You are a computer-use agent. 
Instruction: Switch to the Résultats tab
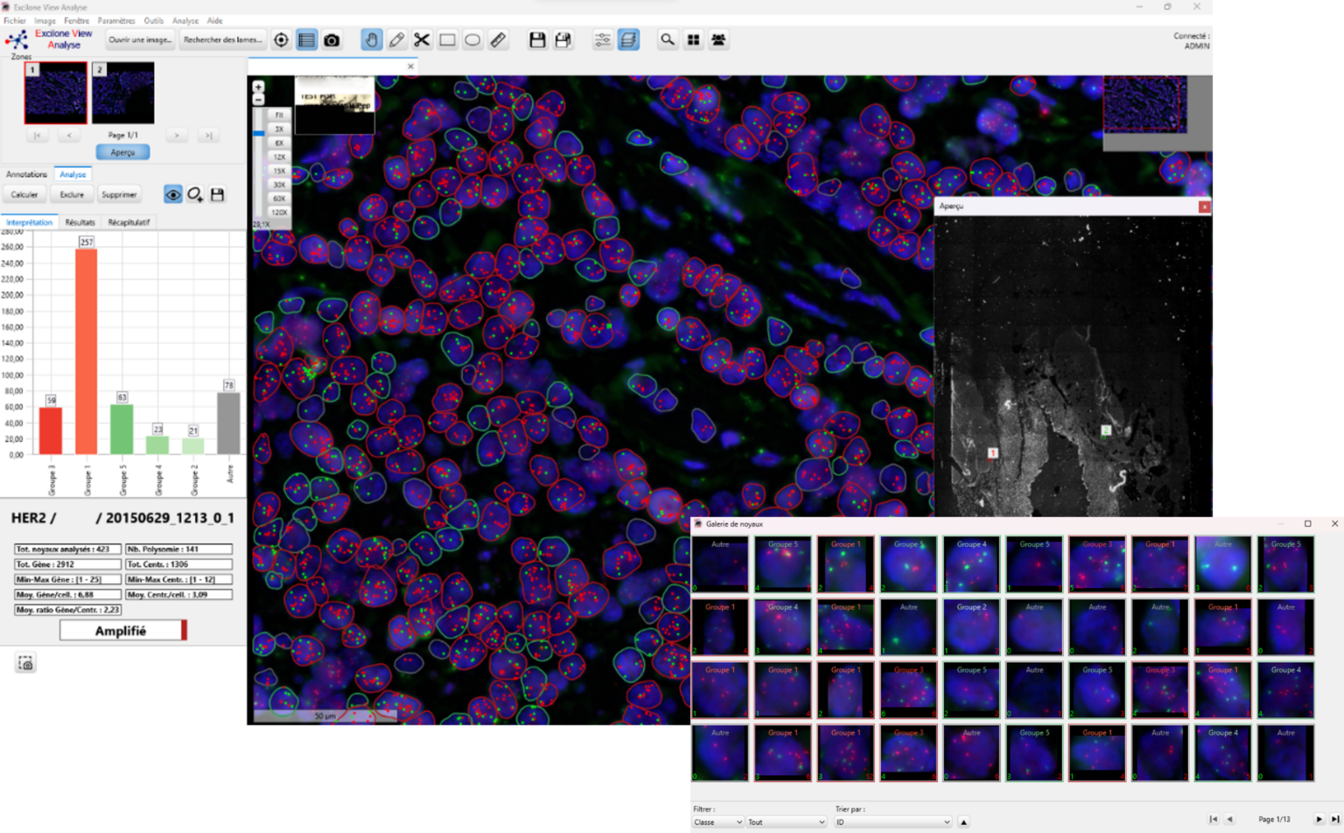click(80, 222)
